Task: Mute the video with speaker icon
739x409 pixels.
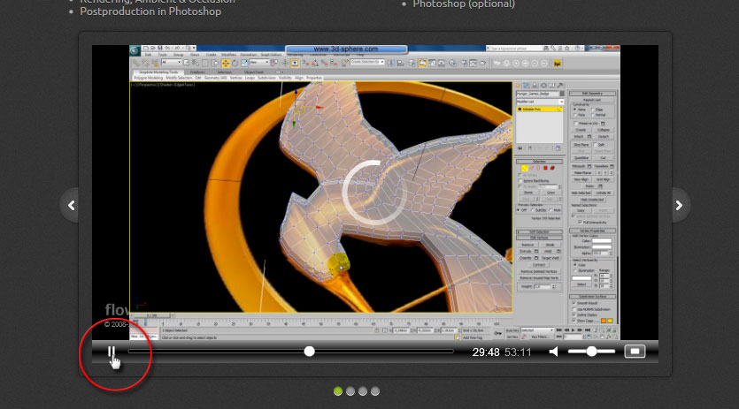Action: point(554,352)
